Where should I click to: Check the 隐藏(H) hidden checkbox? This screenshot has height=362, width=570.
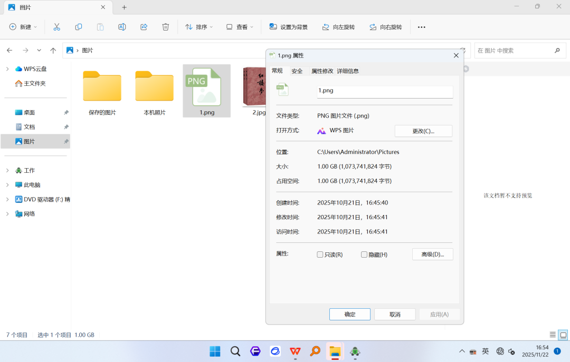click(x=364, y=255)
